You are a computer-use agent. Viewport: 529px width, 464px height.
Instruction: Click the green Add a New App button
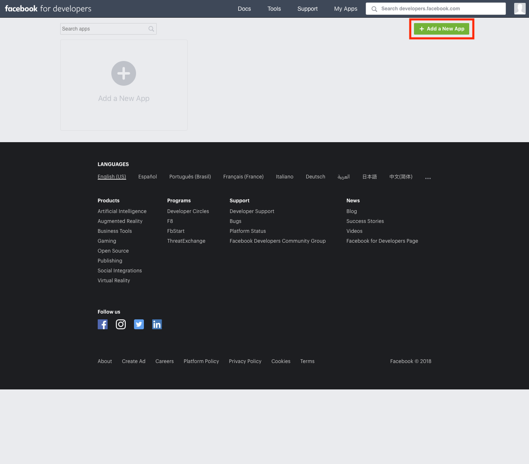click(442, 29)
